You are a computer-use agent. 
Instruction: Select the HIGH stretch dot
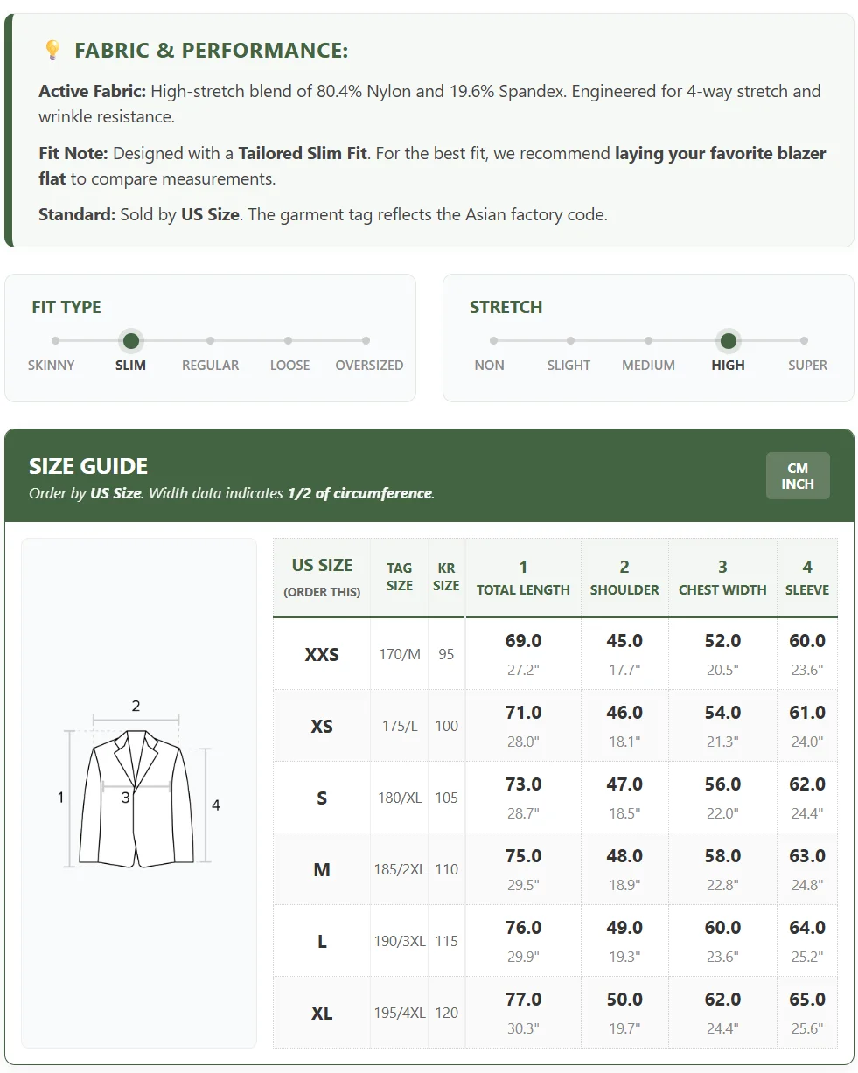pyautogui.click(x=728, y=341)
